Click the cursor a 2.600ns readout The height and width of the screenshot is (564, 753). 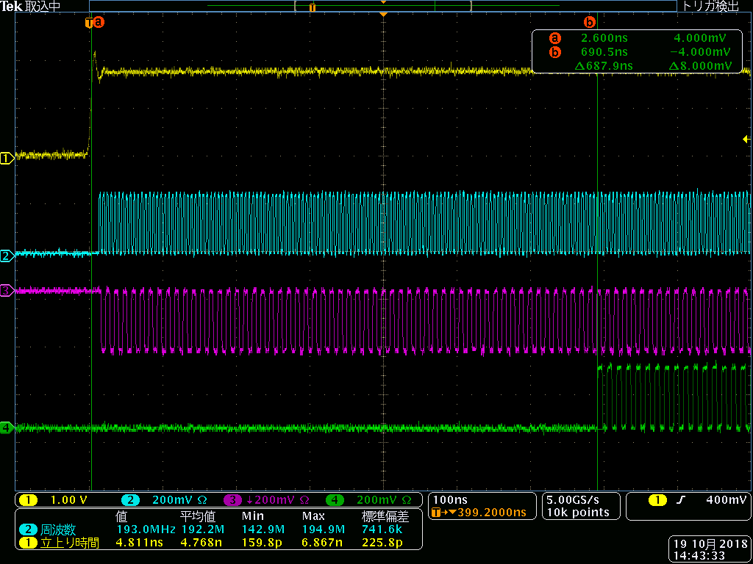[604, 38]
